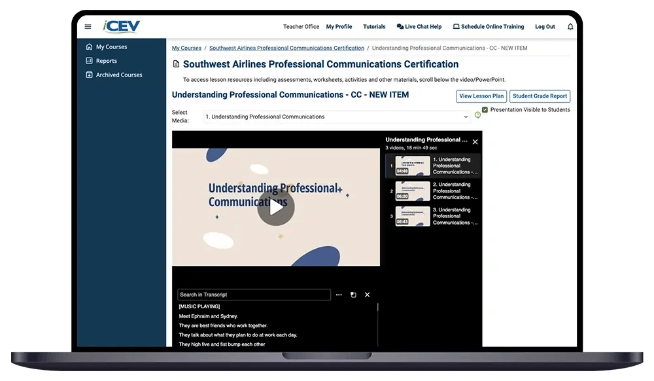Image resolution: width=654 pixels, height=381 pixels.
Task: Click transcript line '[MUSIC PLAYING]'
Action: (x=199, y=307)
